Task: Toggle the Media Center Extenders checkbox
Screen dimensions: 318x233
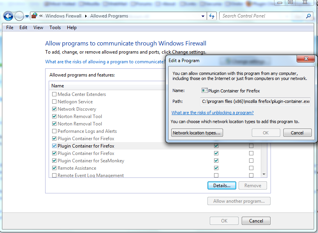Action: tap(54, 94)
